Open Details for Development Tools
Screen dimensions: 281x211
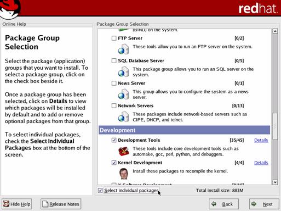coord(261,140)
